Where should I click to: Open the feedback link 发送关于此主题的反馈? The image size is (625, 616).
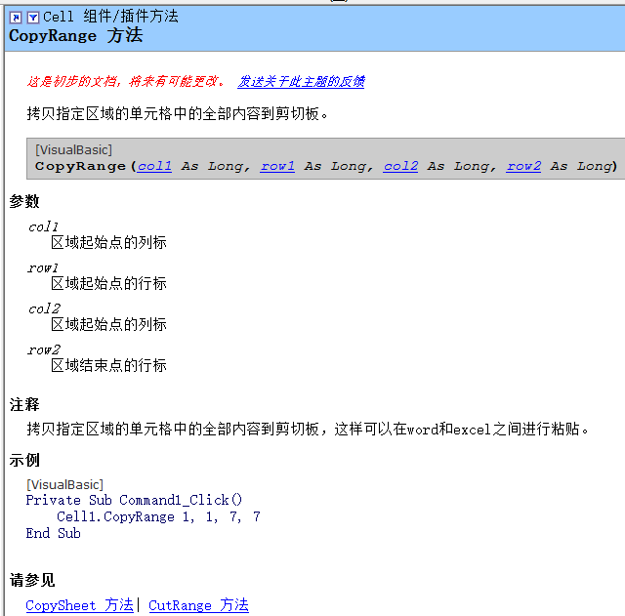click(x=301, y=81)
